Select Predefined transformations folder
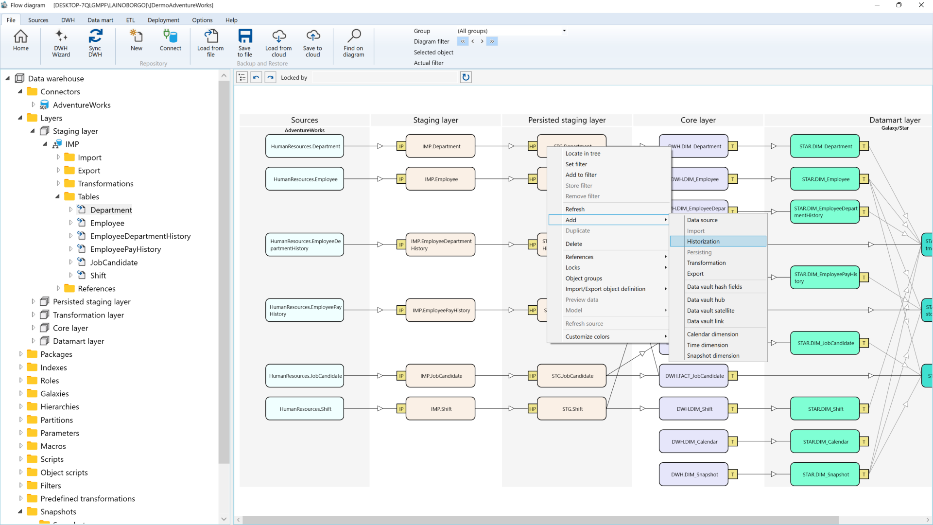This screenshot has height=525, width=933. 87,498
